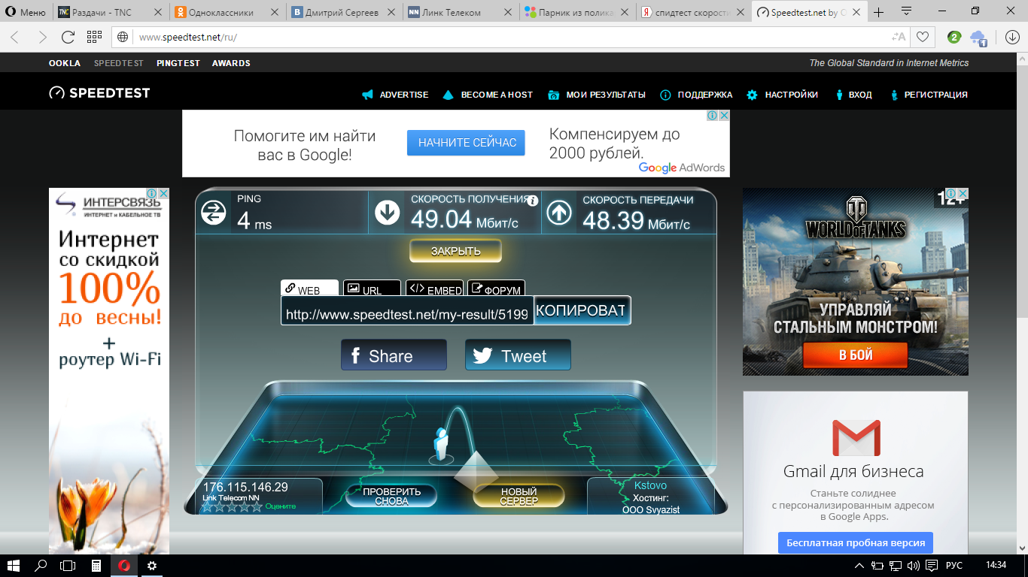The height and width of the screenshot is (577, 1028).
Task: Click НОВЫЙ СЕРВЕР button
Action: click(x=519, y=496)
